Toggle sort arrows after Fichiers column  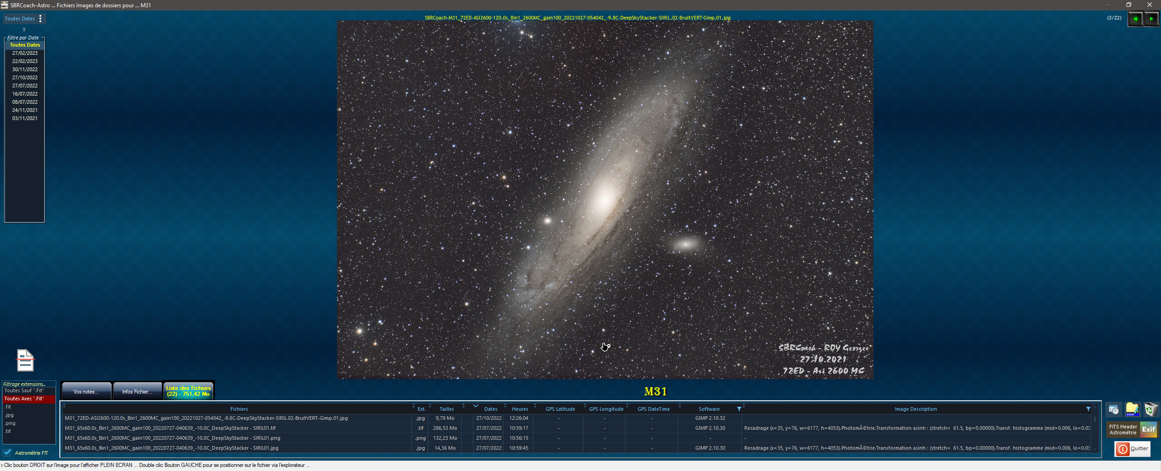[x=414, y=405]
